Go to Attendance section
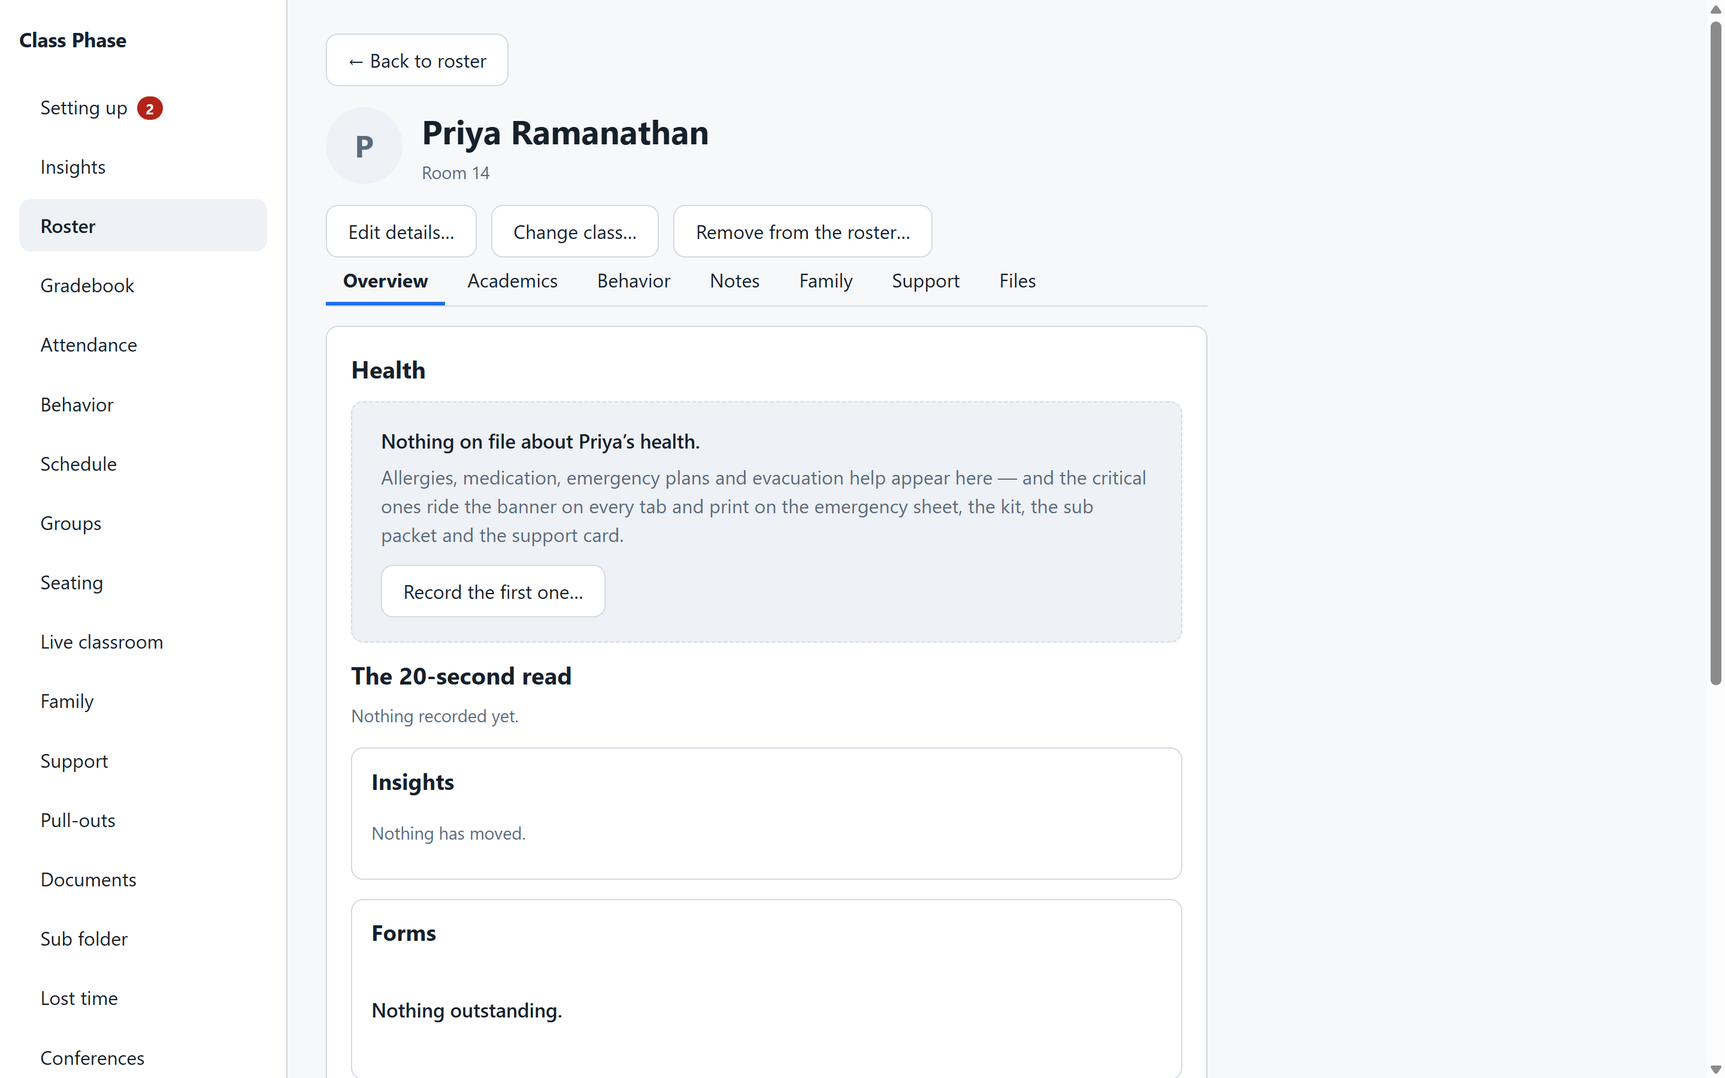 coord(143,344)
